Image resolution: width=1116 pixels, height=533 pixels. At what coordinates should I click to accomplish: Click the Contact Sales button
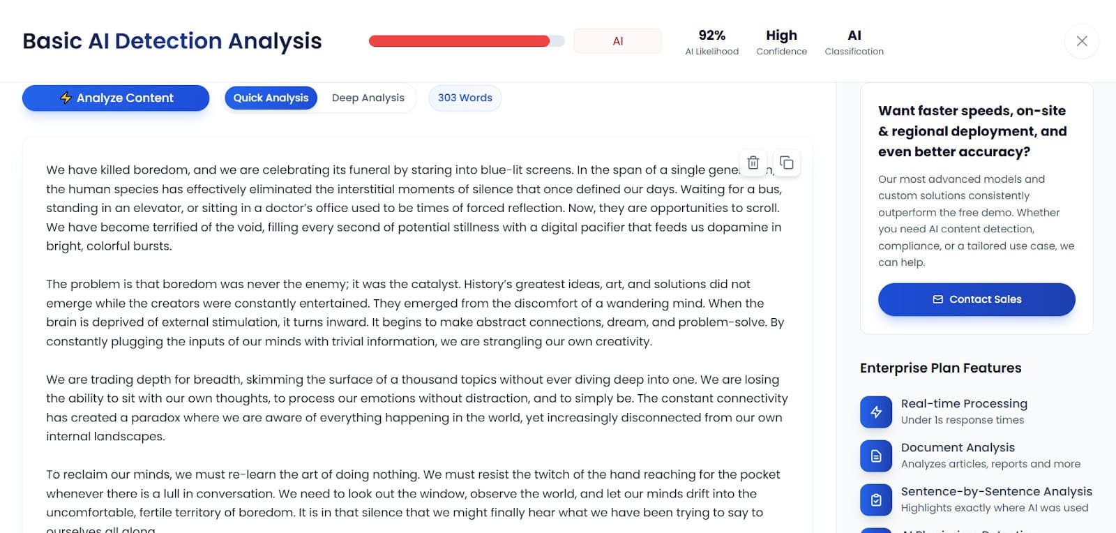976,299
